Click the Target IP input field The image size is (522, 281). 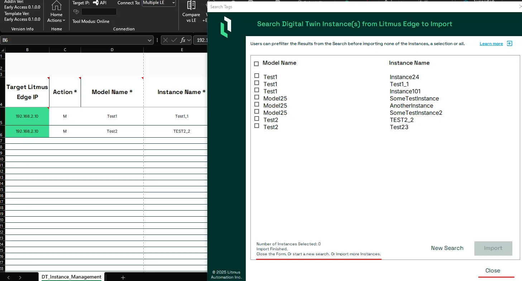coord(99,12)
